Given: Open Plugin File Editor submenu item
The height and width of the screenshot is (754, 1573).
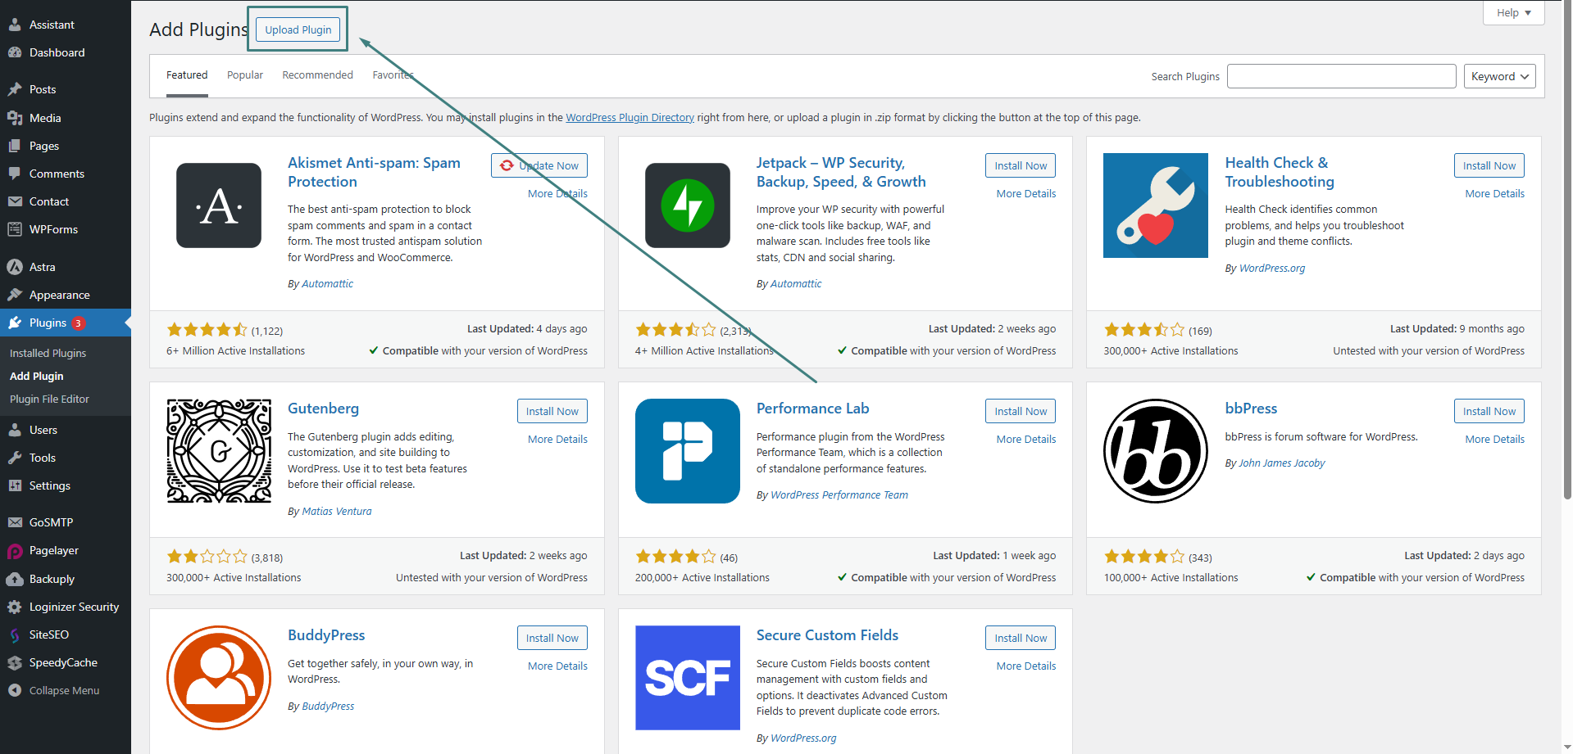Looking at the screenshot, I should pos(49,399).
